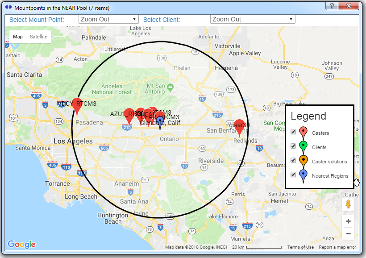Click the window help question mark button
The height and width of the screenshot is (258, 366).
332,6
